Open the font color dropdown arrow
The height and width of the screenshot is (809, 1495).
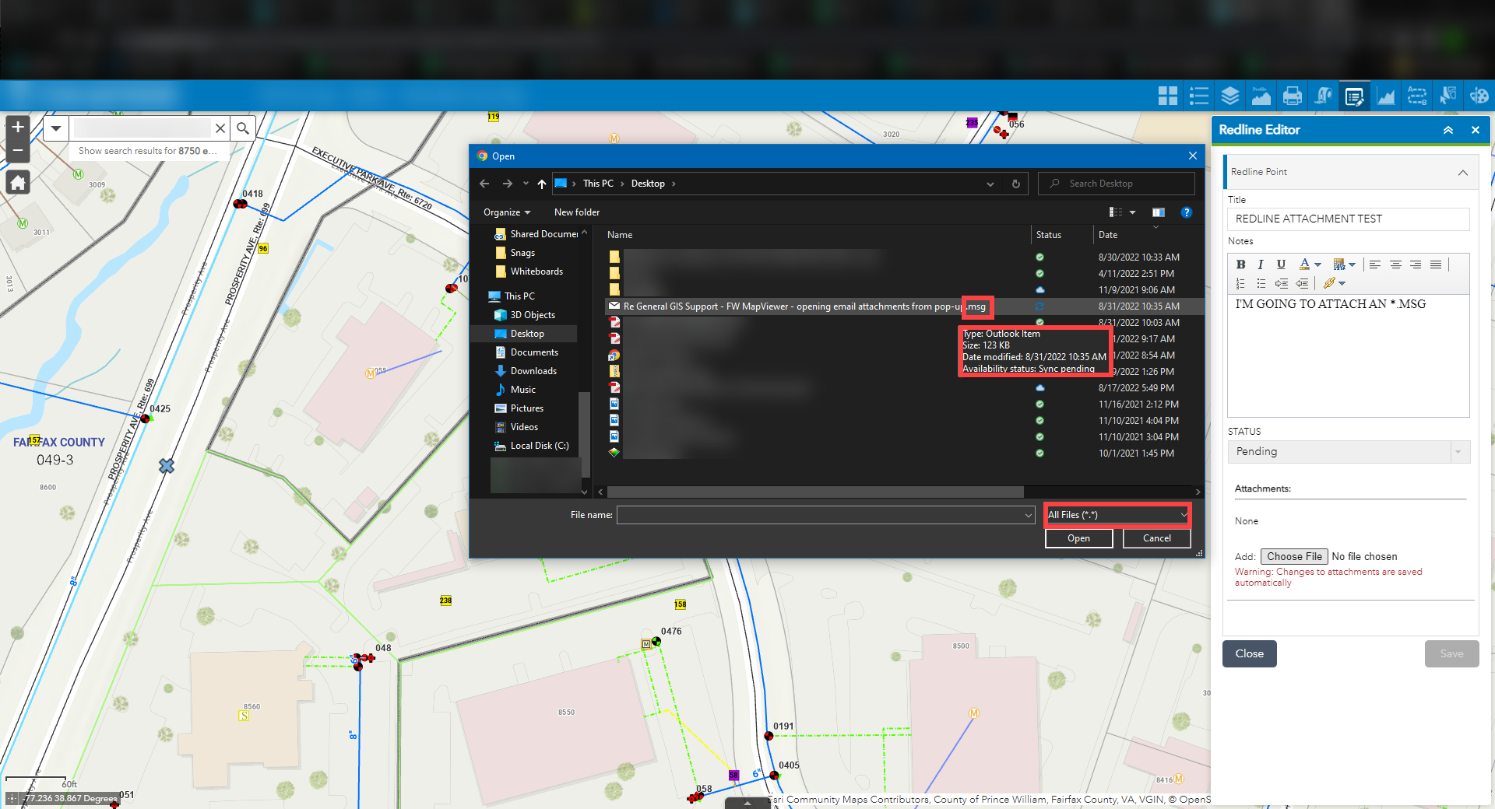point(1317,264)
